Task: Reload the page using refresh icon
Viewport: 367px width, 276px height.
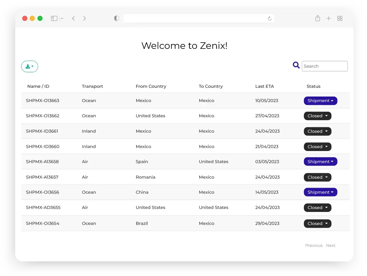Action: 270,18
